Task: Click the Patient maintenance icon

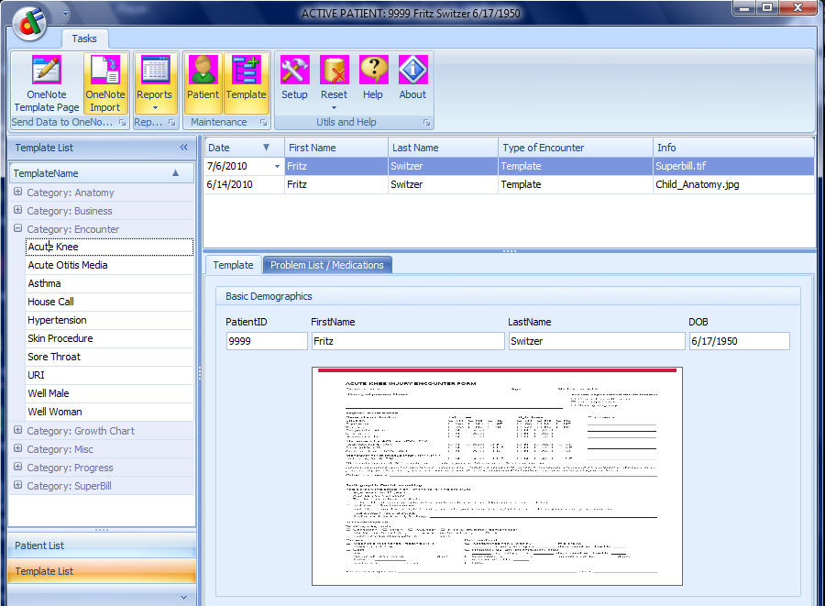Action: pos(203,72)
